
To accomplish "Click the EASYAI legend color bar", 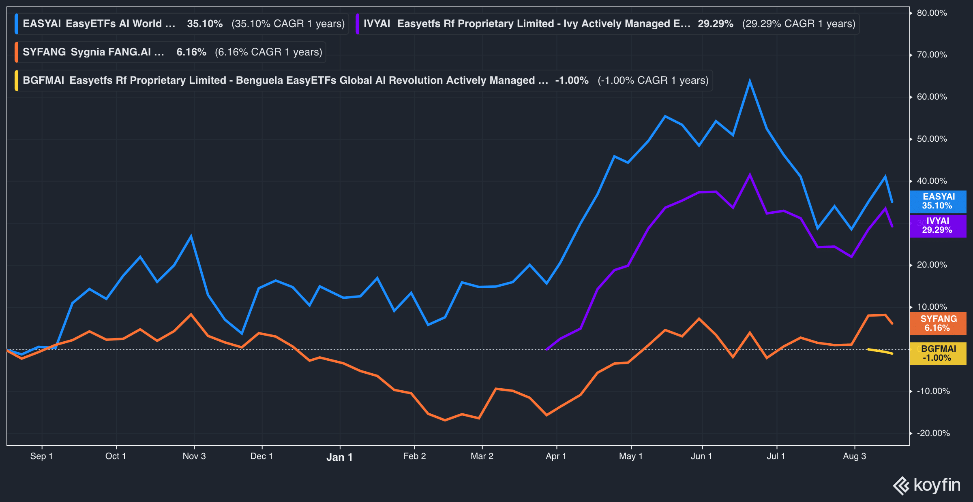I will (16, 24).
